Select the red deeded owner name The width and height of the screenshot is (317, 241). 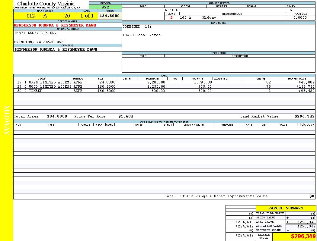coord(55,25)
